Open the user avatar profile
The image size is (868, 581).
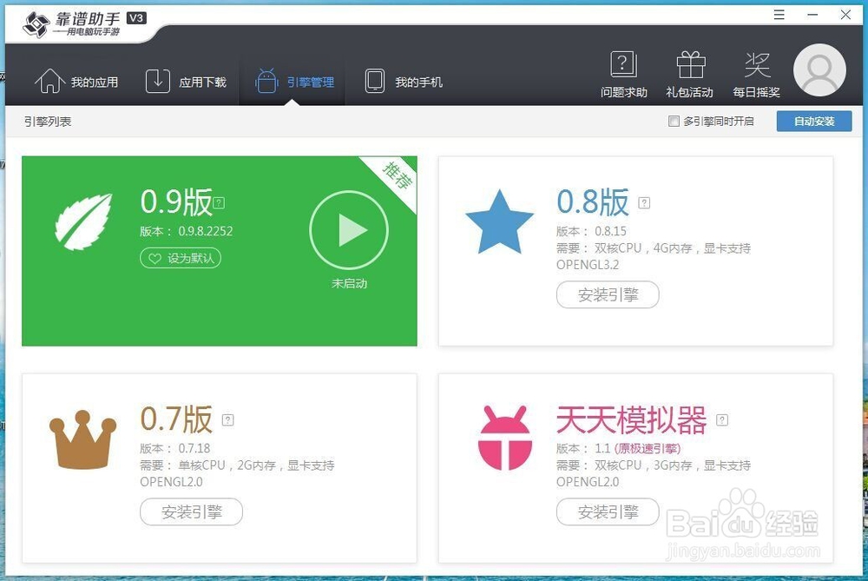click(819, 70)
